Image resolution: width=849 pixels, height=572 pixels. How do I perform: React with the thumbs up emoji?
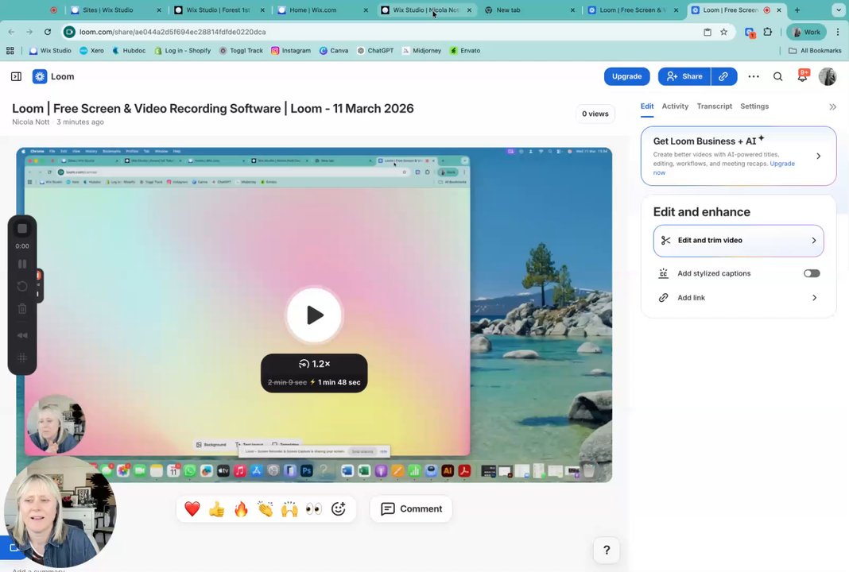216,508
